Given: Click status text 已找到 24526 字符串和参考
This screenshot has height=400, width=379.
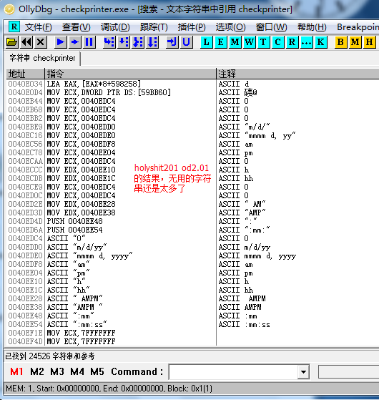Looking at the screenshot, I should click(x=50, y=356).
